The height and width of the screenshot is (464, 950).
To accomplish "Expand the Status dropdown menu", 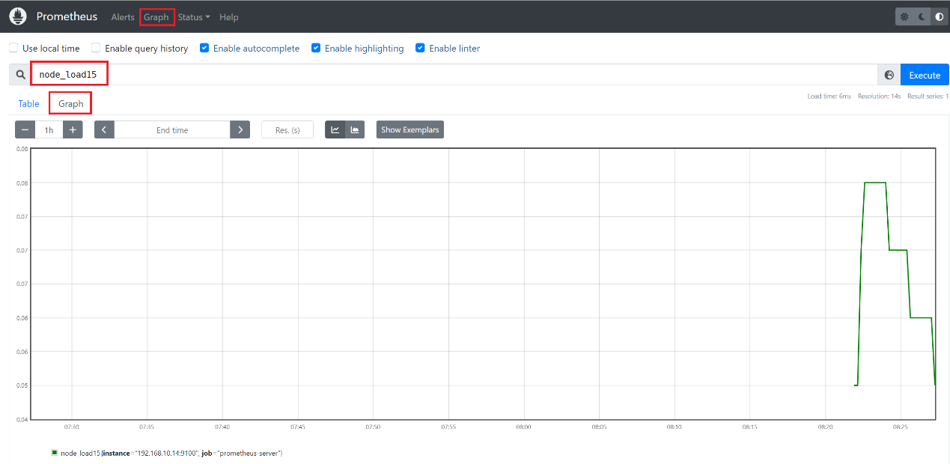I will click(194, 17).
